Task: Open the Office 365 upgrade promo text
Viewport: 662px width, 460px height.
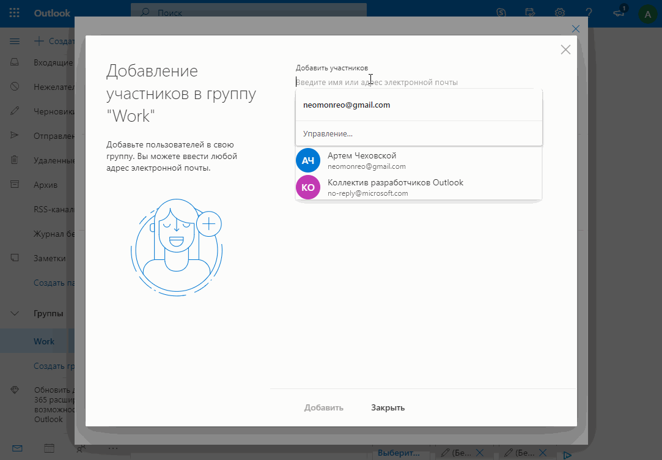Action: pos(54,404)
